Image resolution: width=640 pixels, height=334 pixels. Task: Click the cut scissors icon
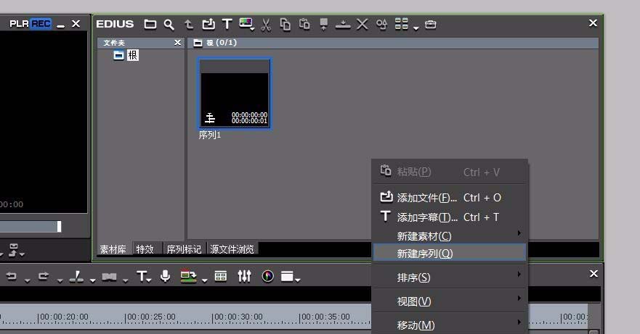coord(266,25)
